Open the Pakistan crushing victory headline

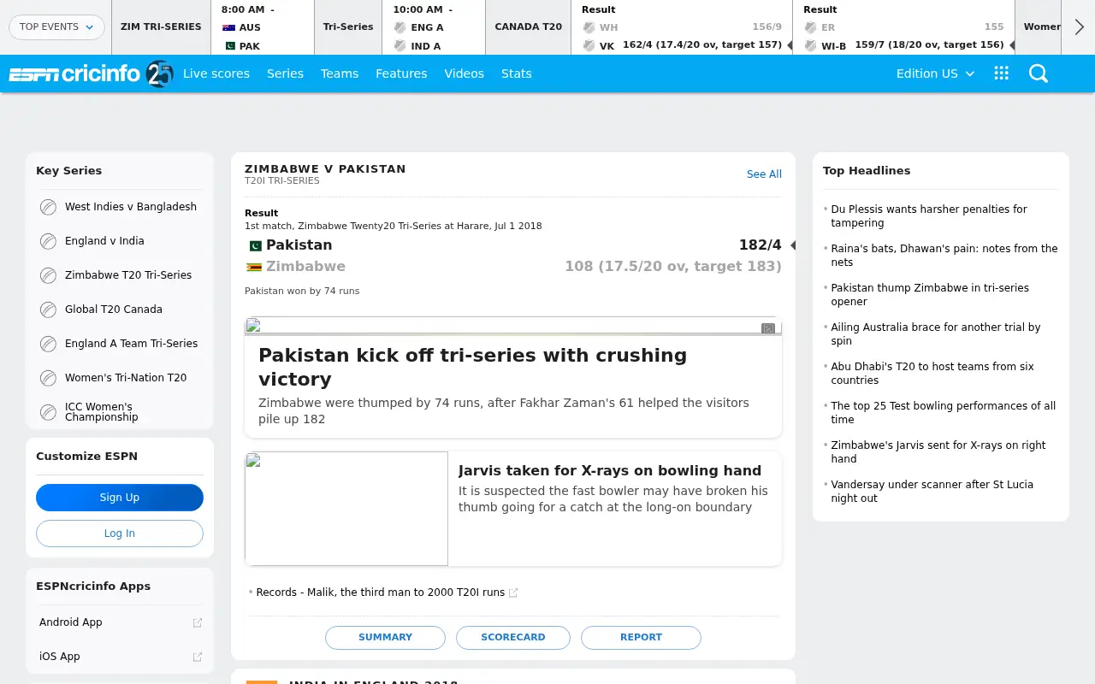pos(472,367)
